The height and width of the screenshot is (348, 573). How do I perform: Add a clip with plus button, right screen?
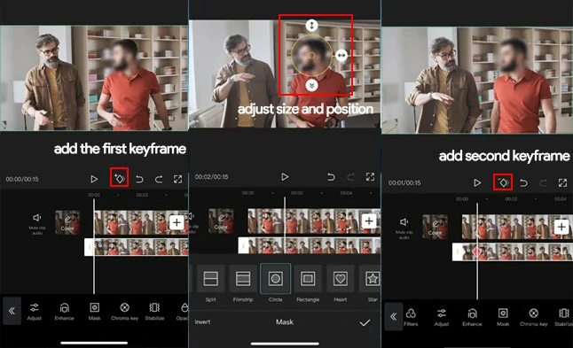[x=561, y=227]
